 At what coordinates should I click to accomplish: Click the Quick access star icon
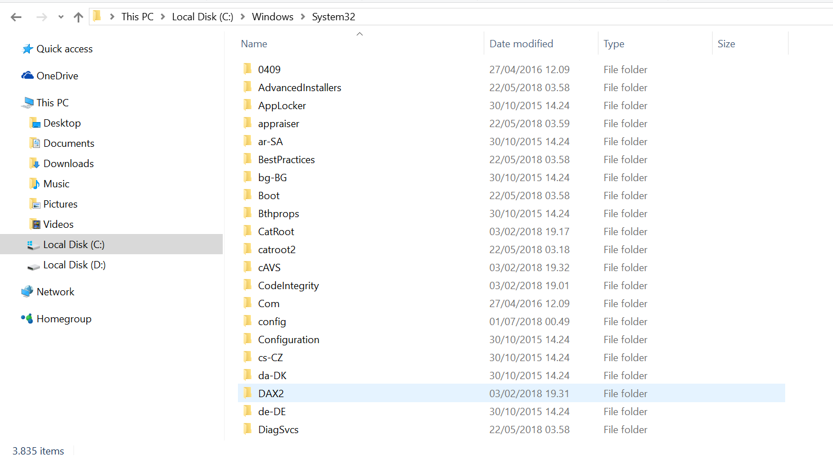(28, 49)
